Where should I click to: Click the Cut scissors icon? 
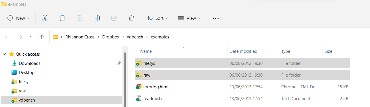[x=45, y=18]
